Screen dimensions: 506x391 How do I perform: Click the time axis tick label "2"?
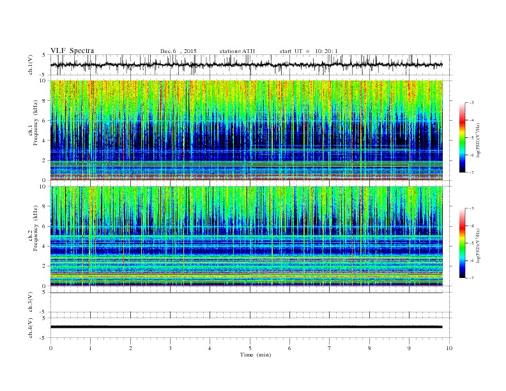point(130,348)
